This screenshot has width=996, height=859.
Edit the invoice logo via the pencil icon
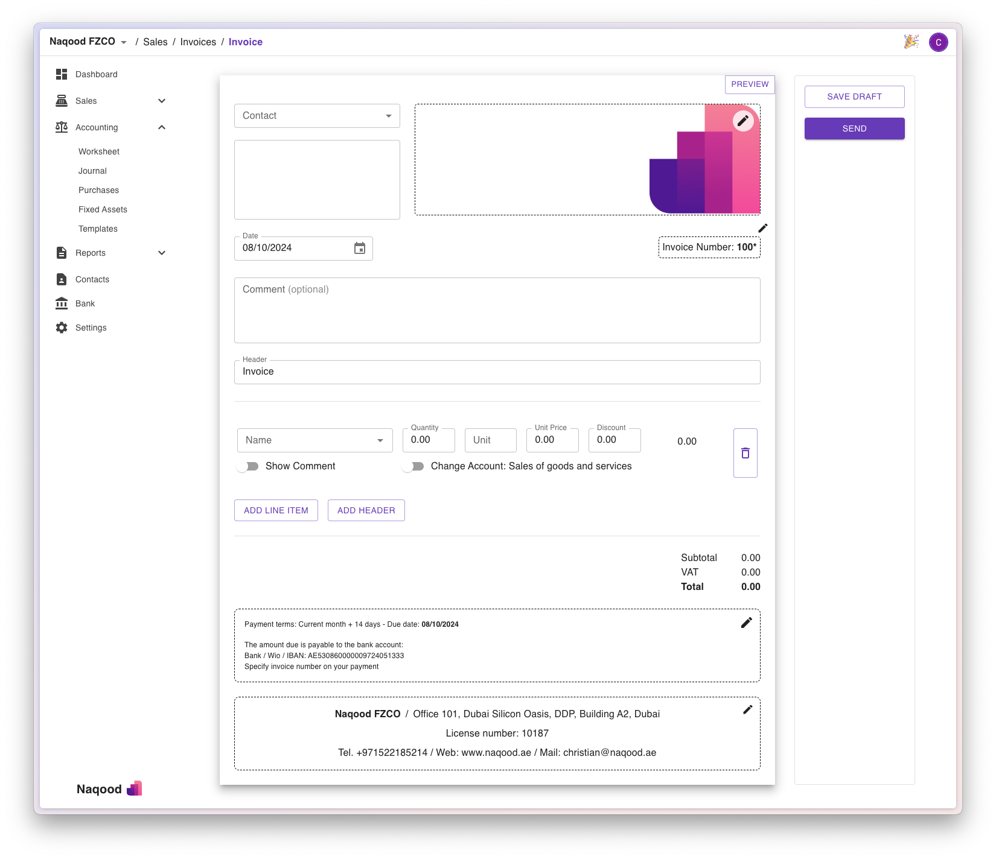tap(743, 120)
